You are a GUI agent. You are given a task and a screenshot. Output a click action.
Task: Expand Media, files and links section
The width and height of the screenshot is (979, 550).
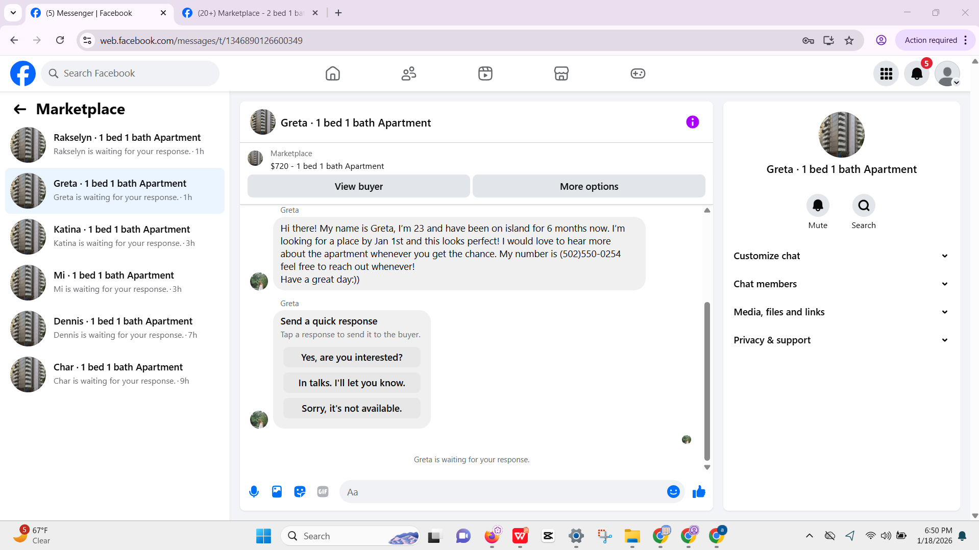pyautogui.click(x=841, y=312)
